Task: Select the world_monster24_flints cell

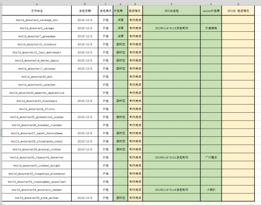Action: pyautogui.click(x=37, y=109)
